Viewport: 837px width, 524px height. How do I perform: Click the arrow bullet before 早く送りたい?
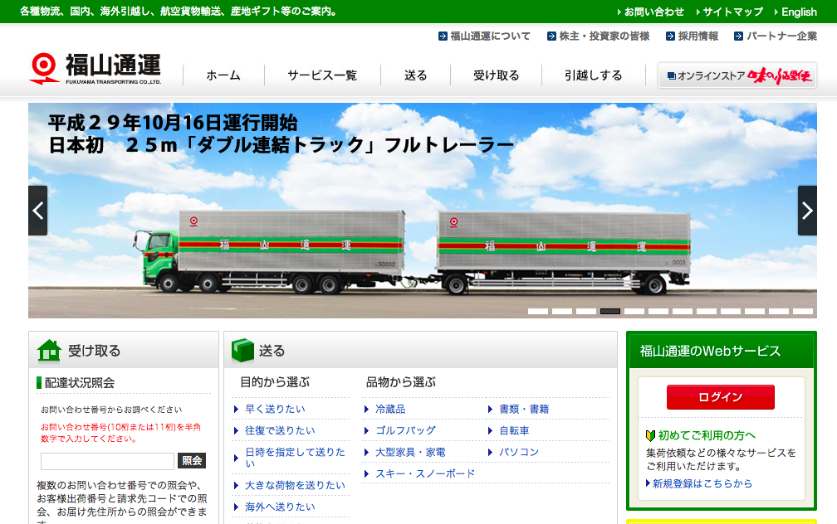236,410
